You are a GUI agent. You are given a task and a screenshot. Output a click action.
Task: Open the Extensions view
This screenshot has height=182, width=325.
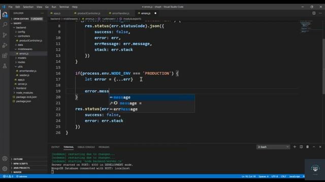tap(5, 56)
